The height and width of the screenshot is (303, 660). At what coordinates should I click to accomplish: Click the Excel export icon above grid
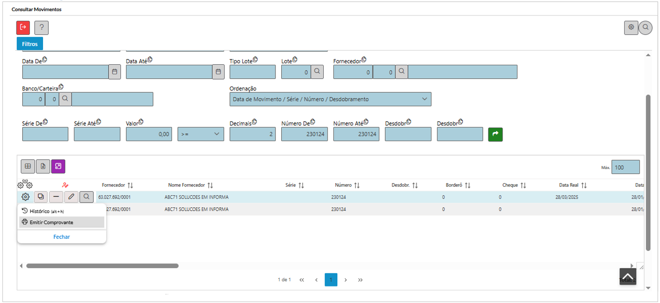[43, 166]
